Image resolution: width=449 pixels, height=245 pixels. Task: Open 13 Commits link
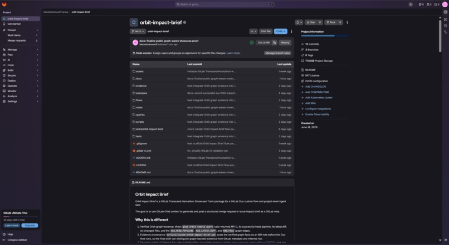click(312, 44)
